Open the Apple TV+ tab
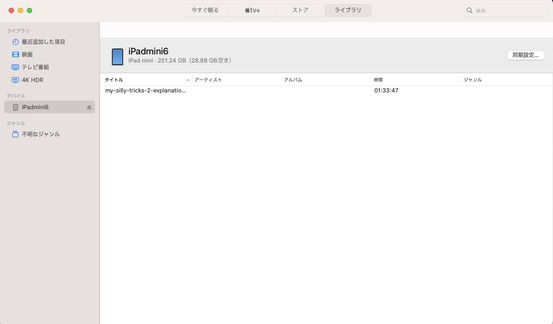 (253, 10)
